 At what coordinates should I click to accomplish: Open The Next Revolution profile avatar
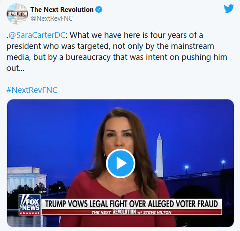click(x=17, y=14)
